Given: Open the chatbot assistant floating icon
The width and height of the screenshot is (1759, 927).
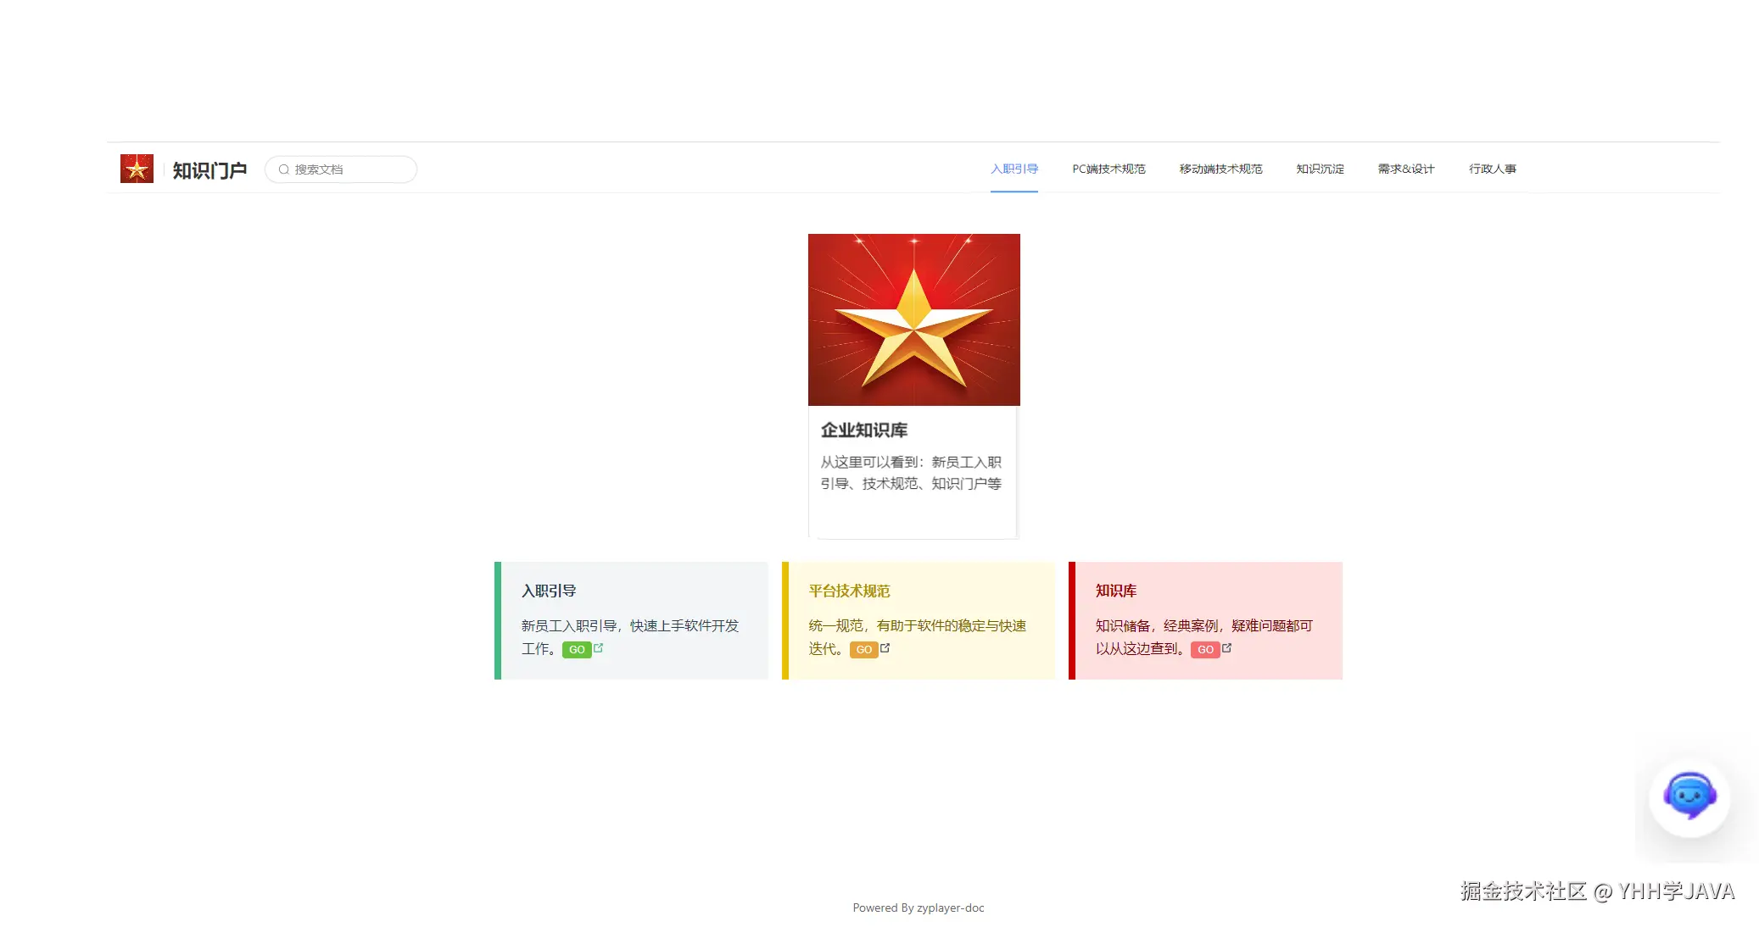Looking at the screenshot, I should click(1689, 797).
